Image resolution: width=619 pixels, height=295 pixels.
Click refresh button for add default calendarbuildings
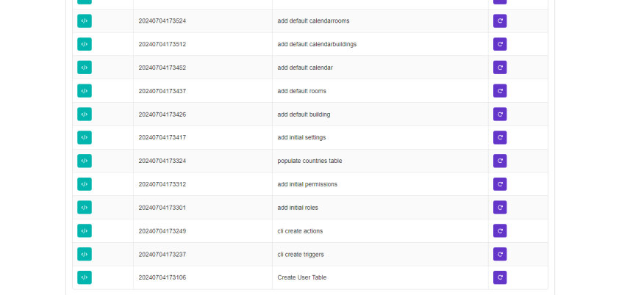[x=500, y=44]
